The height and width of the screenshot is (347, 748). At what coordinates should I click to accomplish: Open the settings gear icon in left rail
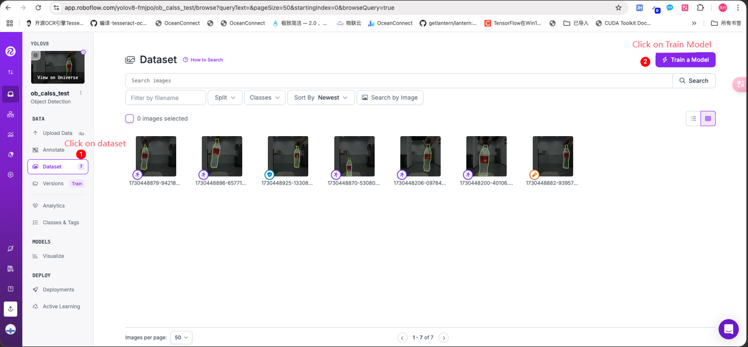point(10,175)
